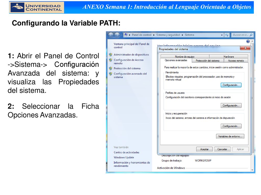Switch to Acceso remoto tab
The image size is (261, 195).
coord(236,61)
